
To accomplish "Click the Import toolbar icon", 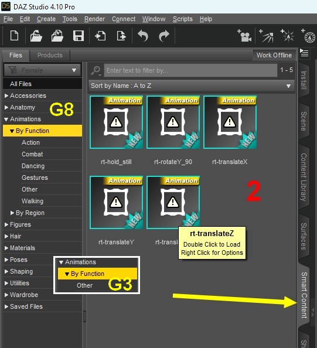I will click(100, 36).
